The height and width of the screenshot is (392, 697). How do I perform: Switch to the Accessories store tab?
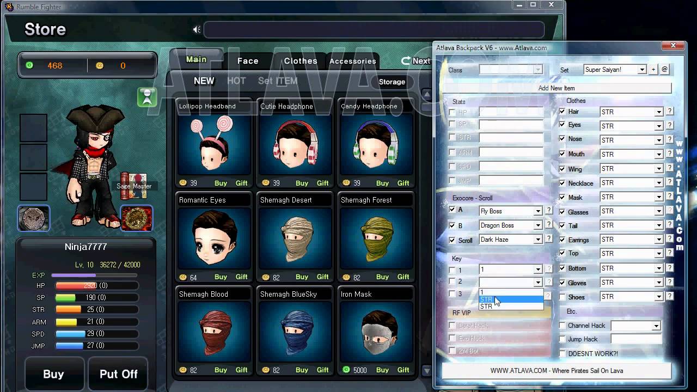point(353,61)
